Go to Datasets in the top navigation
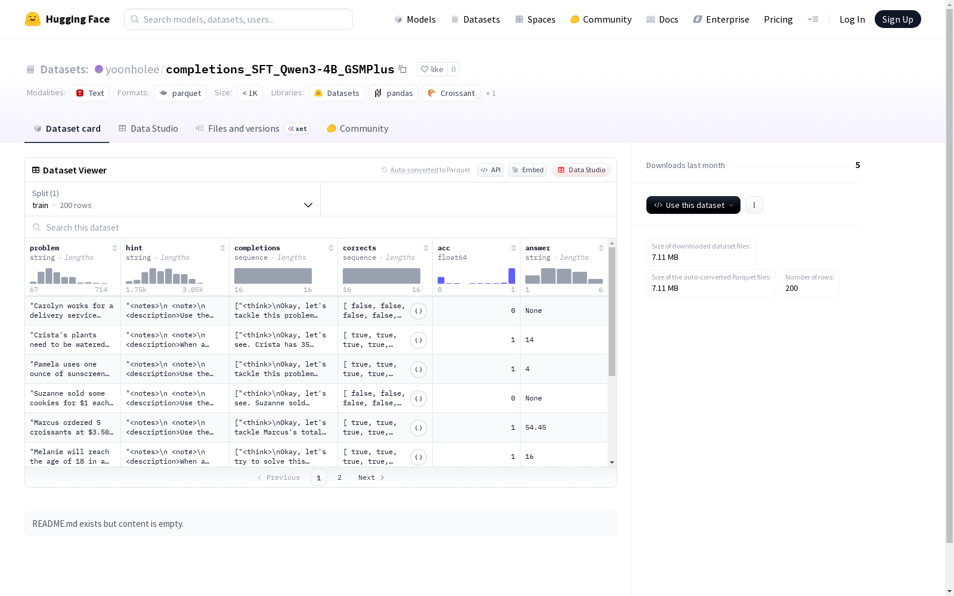Image resolution: width=954 pixels, height=596 pixels. pos(475,19)
